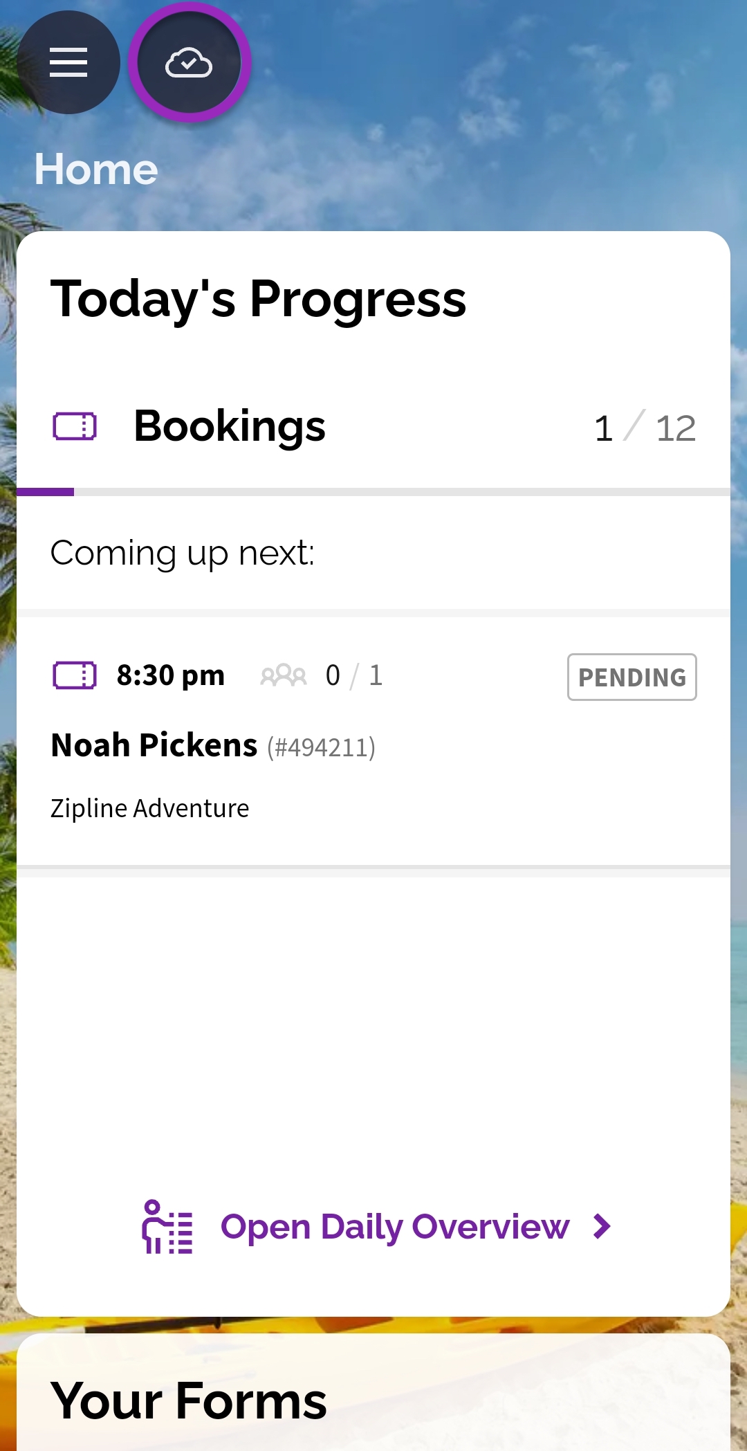Image resolution: width=747 pixels, height=1451 pixels.
Task: Click the Daily Overview person-list icon
Action: point(167,1227)
